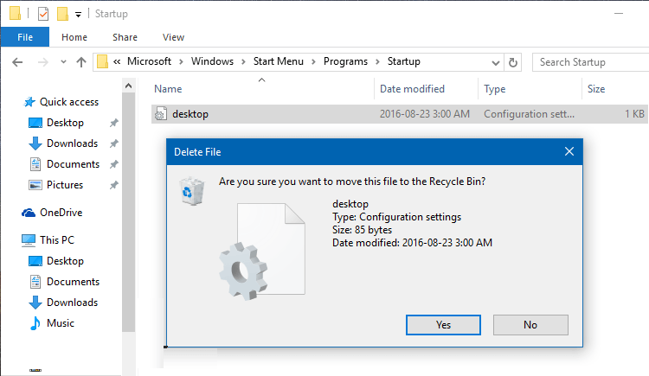Click the Music note icon
This screenshot has width=649, height=376.
(x=35, y=323)
